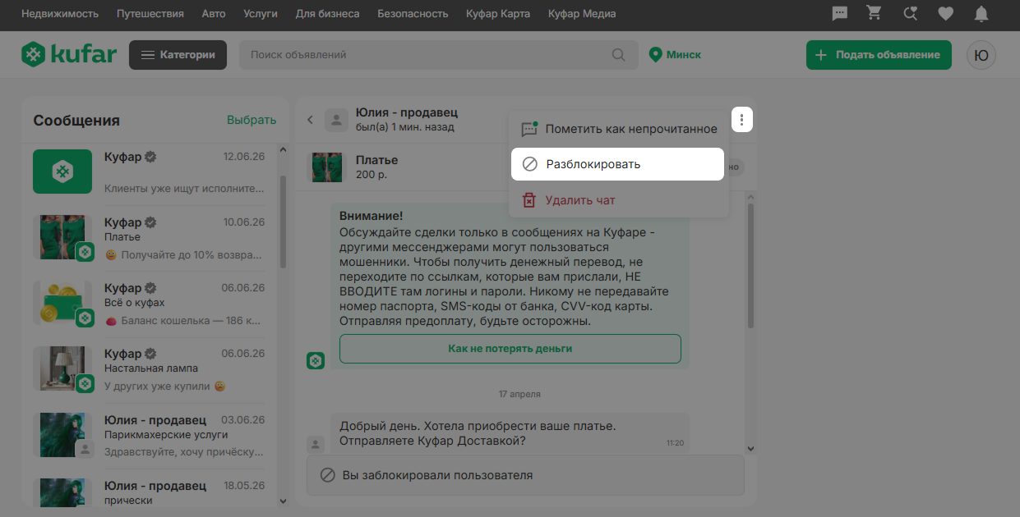Click three-dot chat options button

741,121
